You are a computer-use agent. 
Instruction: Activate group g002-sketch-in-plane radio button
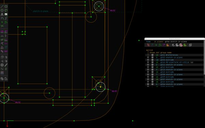click(x=148, y=57)
